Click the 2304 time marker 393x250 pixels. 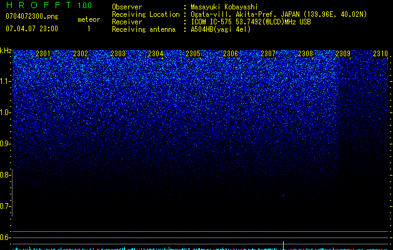[156, 53]
